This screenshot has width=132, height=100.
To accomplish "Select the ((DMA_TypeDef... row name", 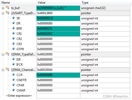I will coord(23,54).
